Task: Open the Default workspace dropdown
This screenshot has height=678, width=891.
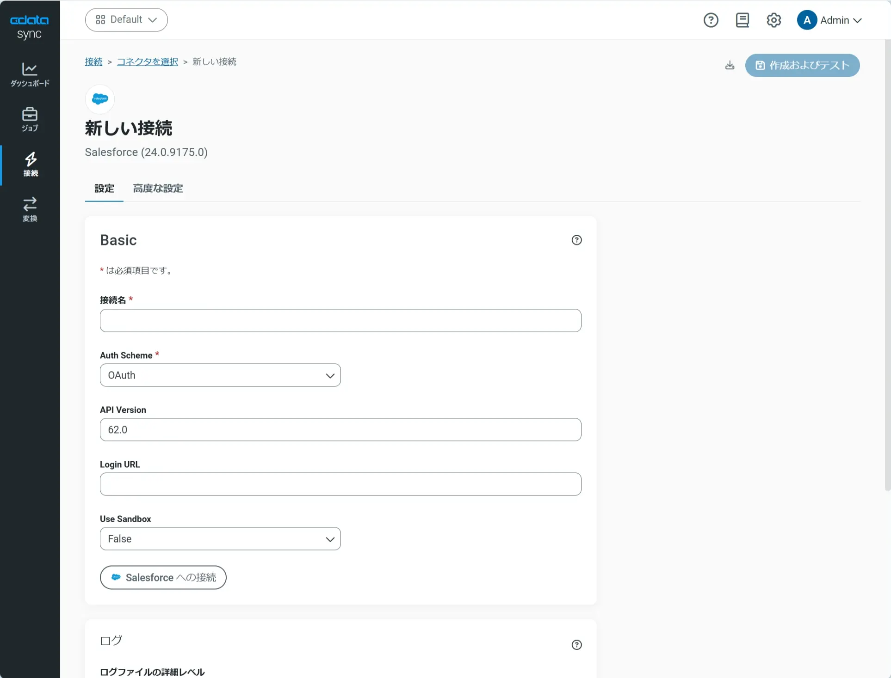Action: (126, 20)
